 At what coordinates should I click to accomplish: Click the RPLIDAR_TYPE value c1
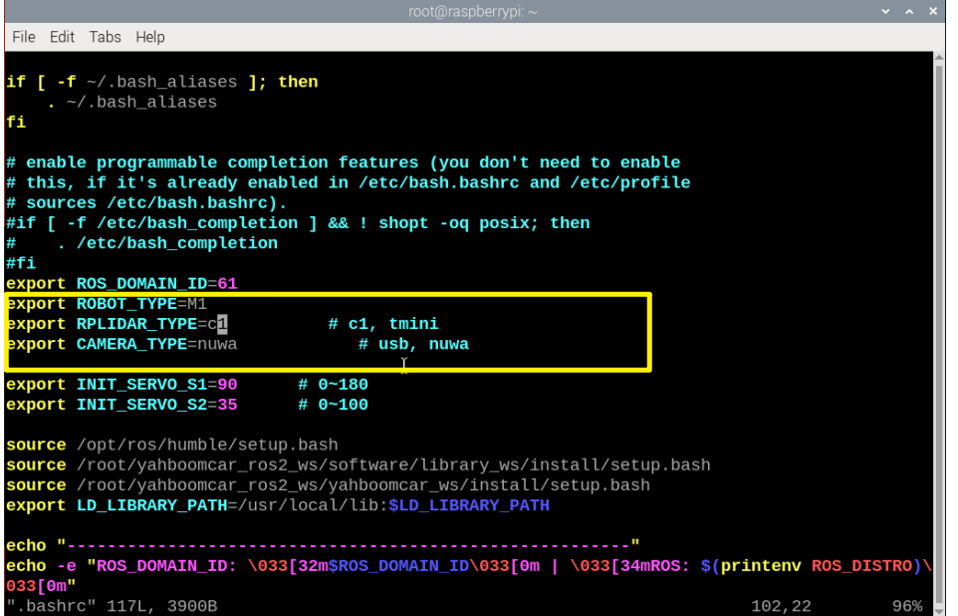(217, 324)
